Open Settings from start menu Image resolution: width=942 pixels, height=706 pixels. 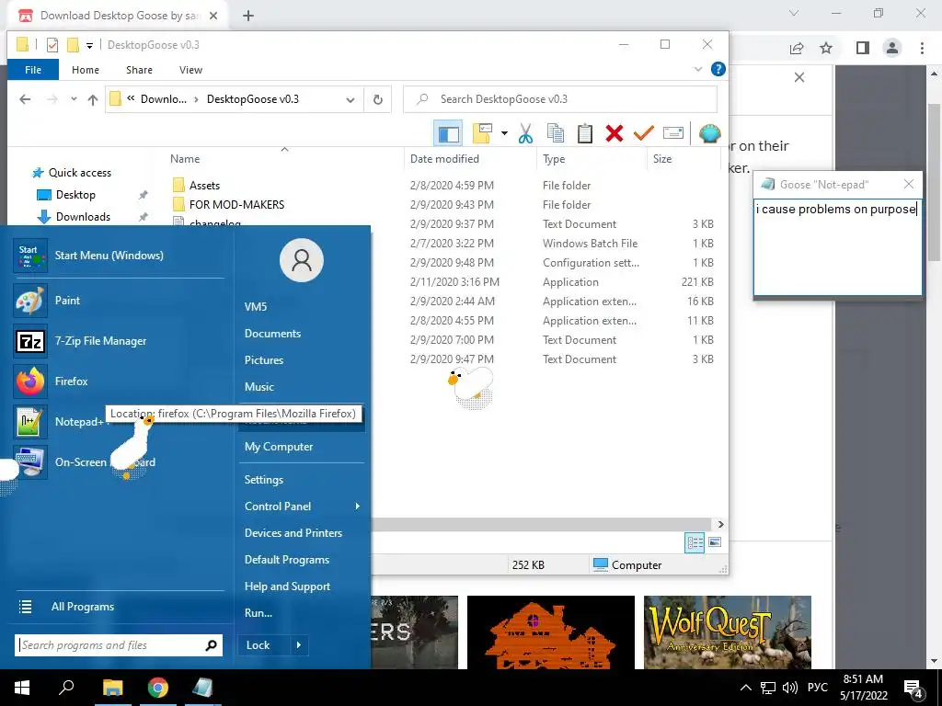point(264,480)
